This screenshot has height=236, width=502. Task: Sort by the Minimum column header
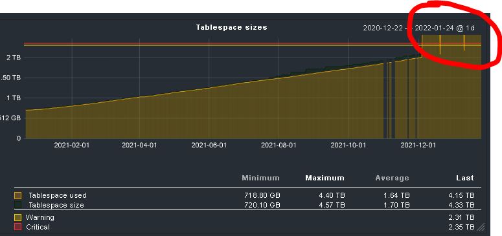tap(260, 178)
